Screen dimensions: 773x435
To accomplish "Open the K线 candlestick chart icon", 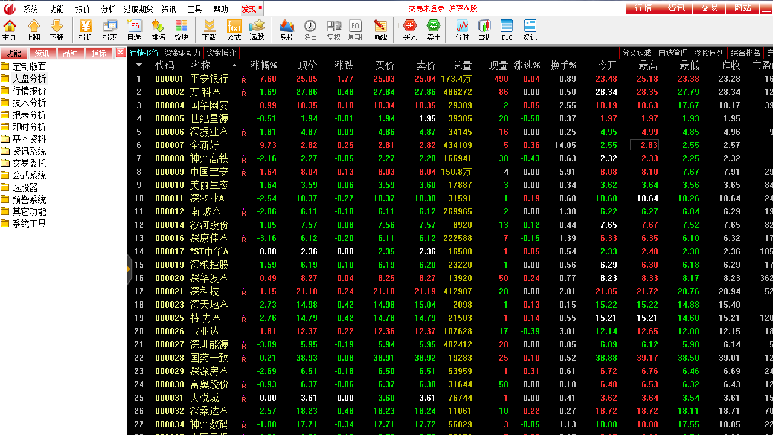I will (x=483, y=28).
